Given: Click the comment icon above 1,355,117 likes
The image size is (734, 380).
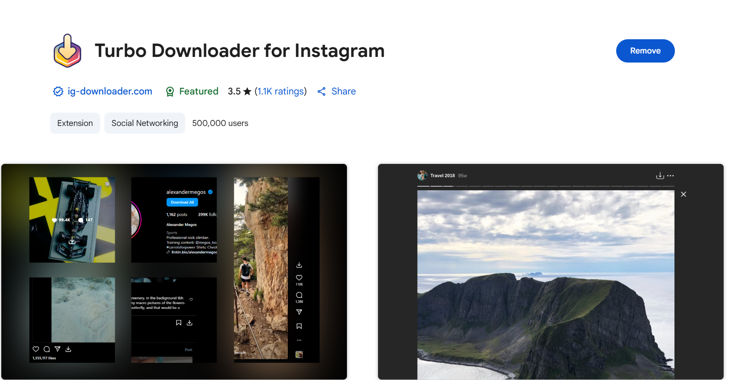Looking at the screenshot, I should (x=47, y=349).
